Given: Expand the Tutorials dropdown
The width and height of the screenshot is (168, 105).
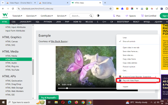Looking at the screenshot, I should pos(17,16).
